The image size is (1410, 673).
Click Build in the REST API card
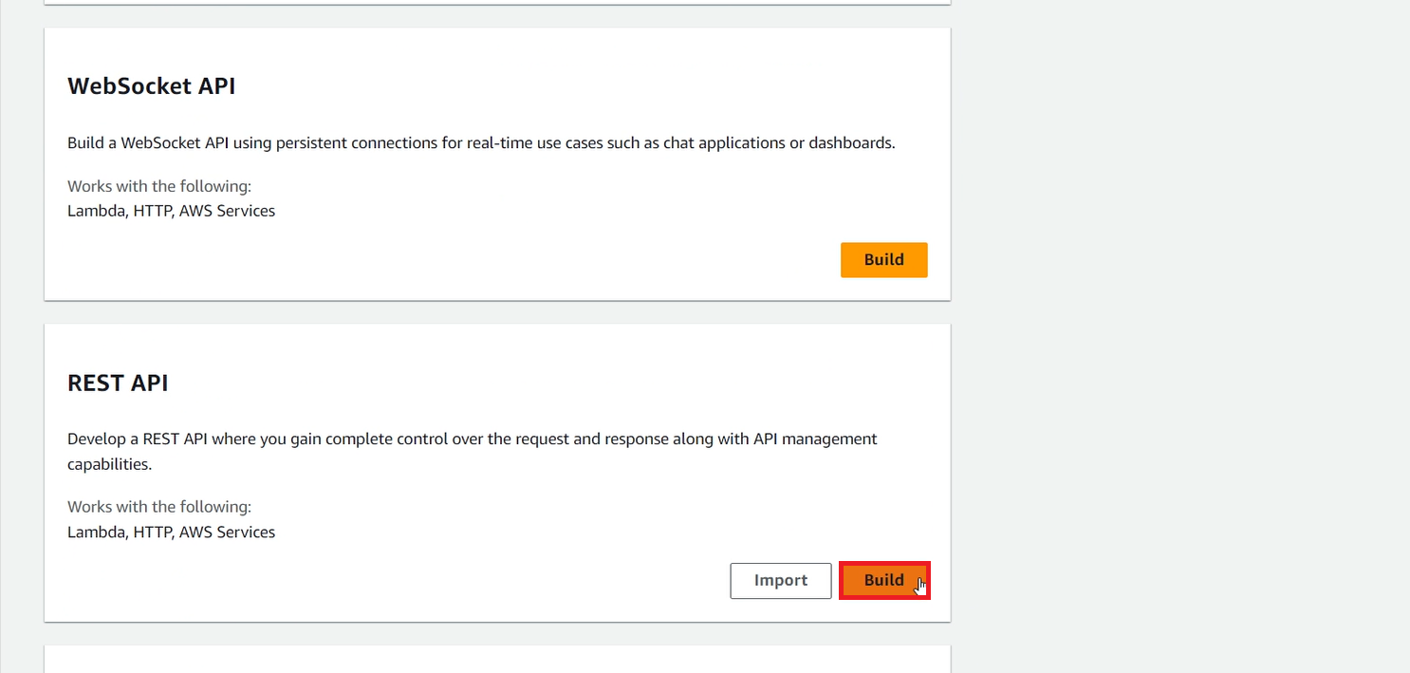tap(883, 580)
